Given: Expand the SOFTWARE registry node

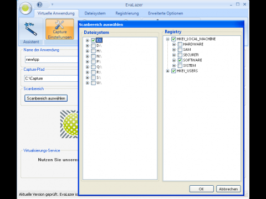Looking at the screenshot, I should (174, 60).
